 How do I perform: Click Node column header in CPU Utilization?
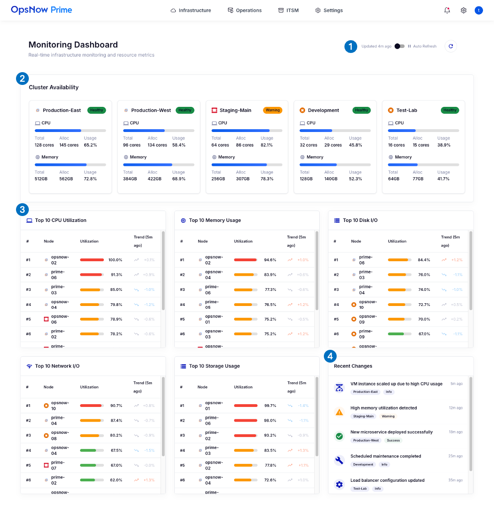click(49, 242)
